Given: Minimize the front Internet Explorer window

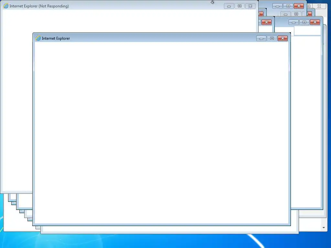Looking at the screenshot, I should [261, 38].
